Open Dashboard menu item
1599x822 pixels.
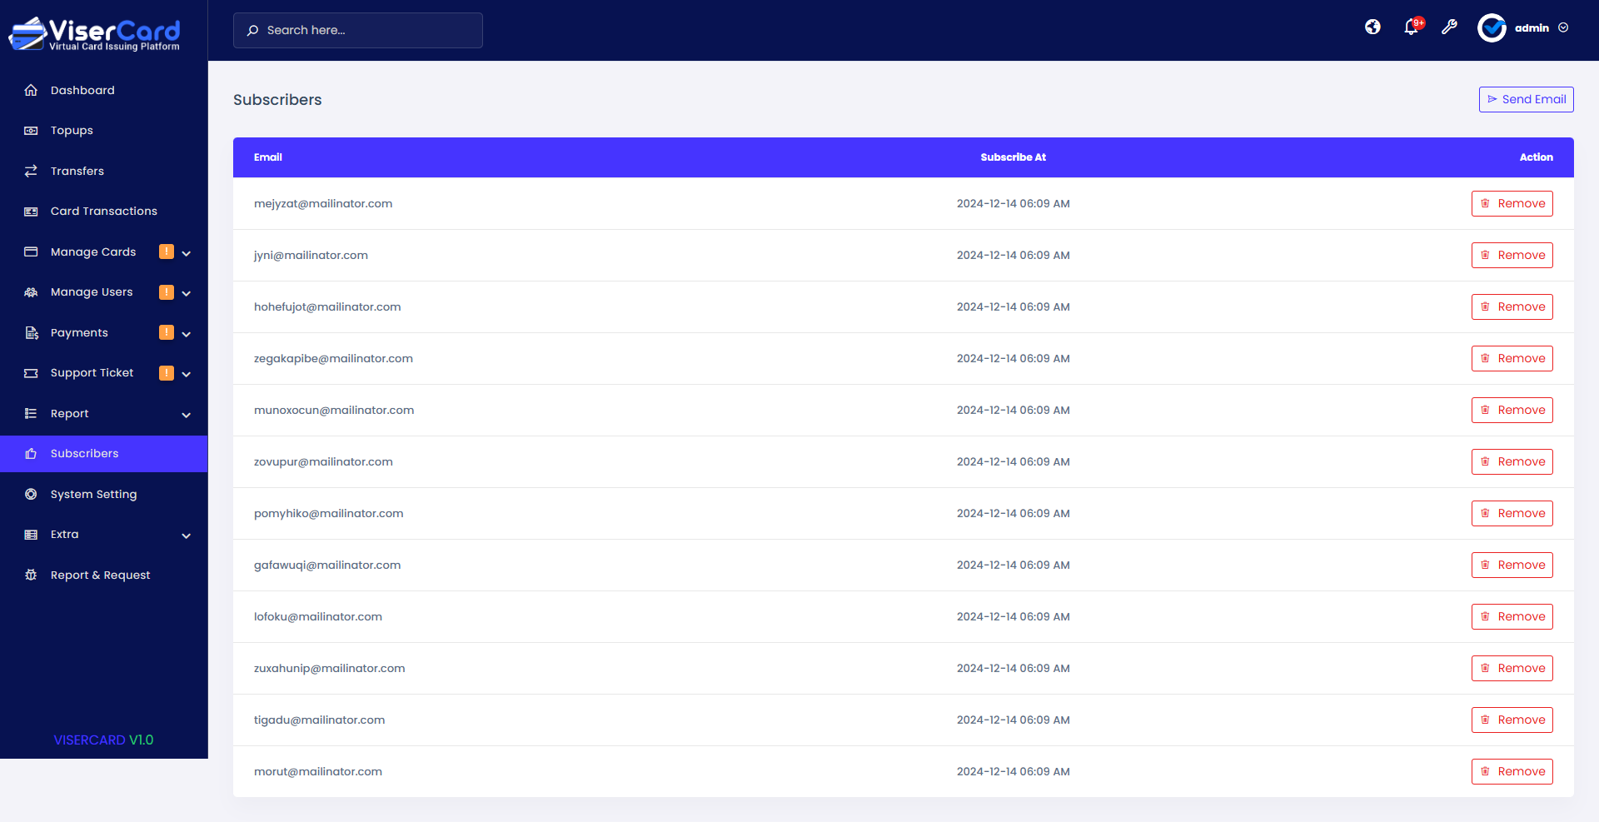104,90
